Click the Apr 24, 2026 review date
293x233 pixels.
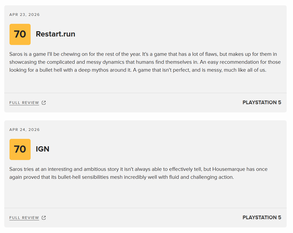(x=25, y=130)
